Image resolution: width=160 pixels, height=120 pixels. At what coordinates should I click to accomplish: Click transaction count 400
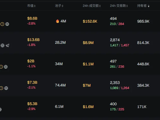[113, 104]
